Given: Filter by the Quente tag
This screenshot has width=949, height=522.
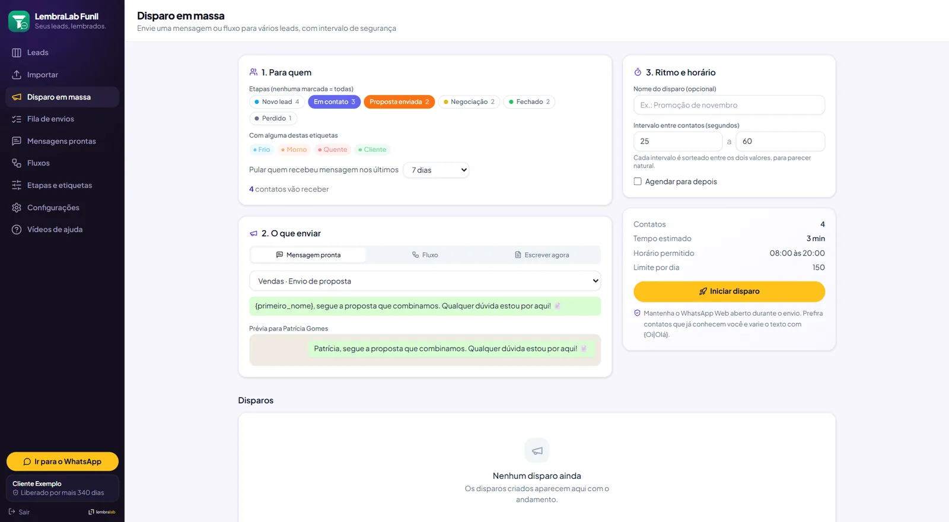Looking at the screenshot, I should tap(332, 150).
